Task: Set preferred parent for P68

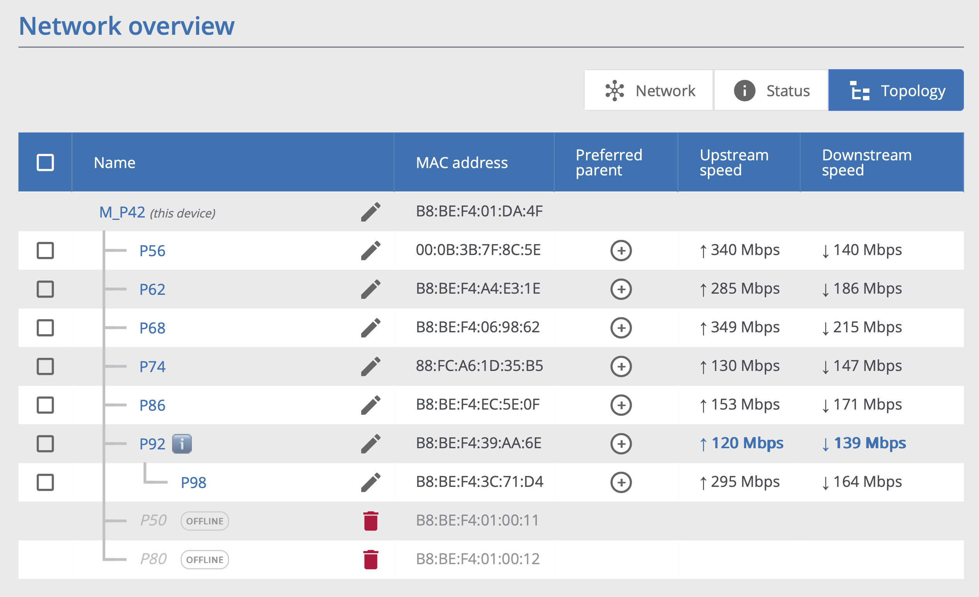Action: click(x=621, y=327)
